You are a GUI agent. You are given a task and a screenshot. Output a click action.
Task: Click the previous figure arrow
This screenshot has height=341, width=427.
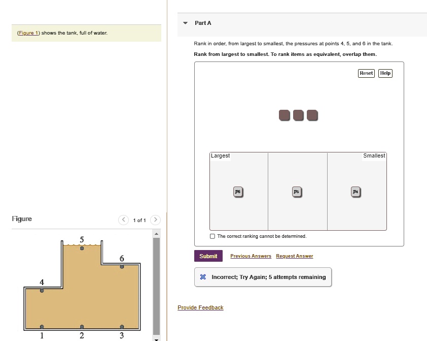123,220
